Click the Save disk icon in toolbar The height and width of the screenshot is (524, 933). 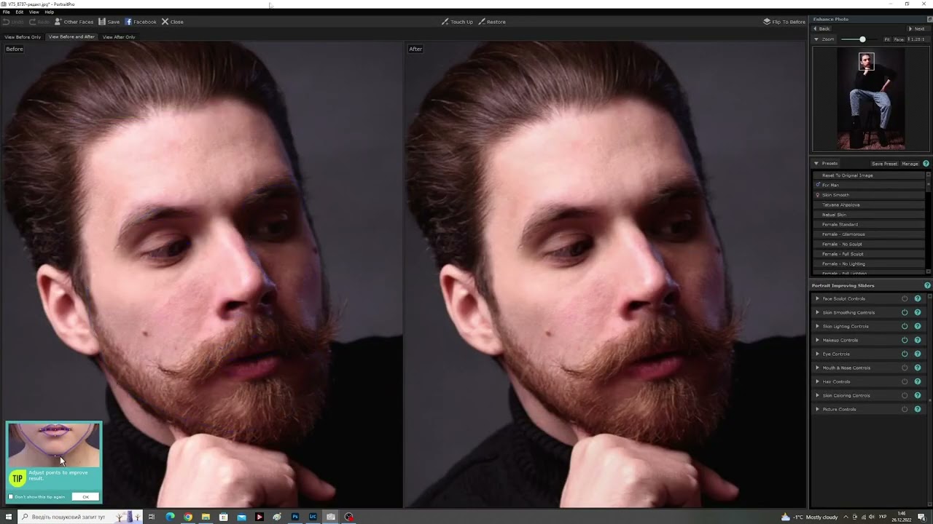[102, 22]
